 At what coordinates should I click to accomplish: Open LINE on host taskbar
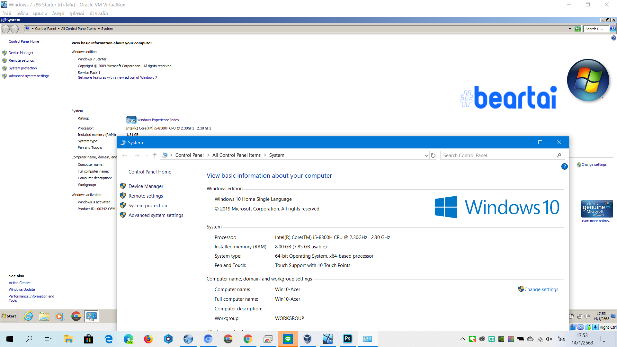(288, 339)
